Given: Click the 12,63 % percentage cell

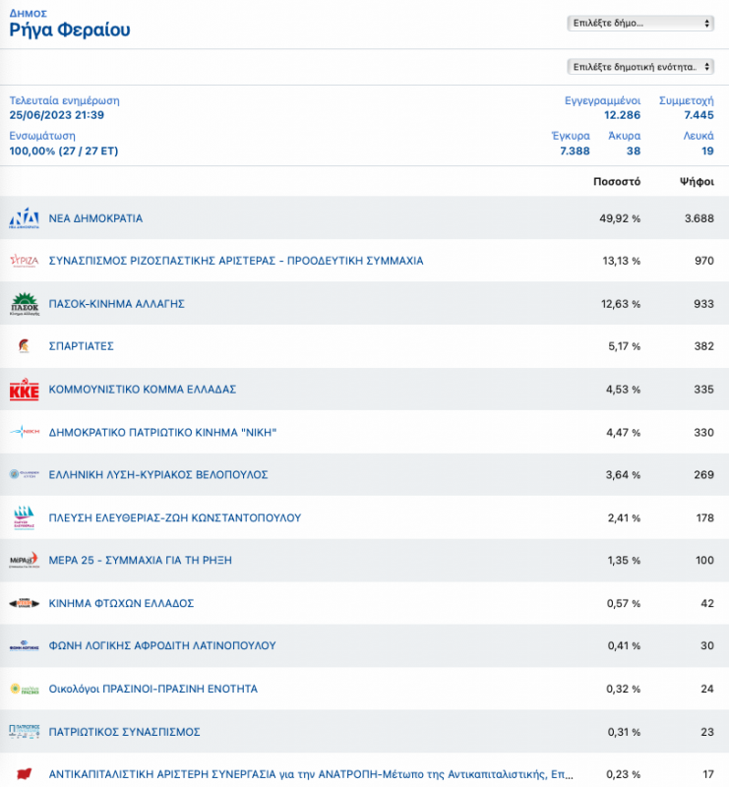Looking at the screenshot, I should click(621, 304).
